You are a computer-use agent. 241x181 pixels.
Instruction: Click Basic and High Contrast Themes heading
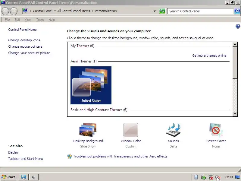[x=99, y=110]
